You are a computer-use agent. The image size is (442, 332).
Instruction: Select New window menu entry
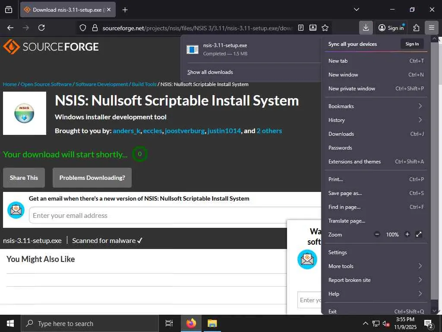pyautogui.click(x=376, y=74)
